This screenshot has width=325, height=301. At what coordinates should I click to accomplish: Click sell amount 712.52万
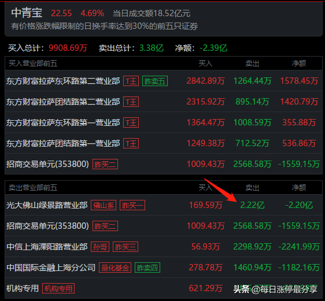(x=252, y=143)
